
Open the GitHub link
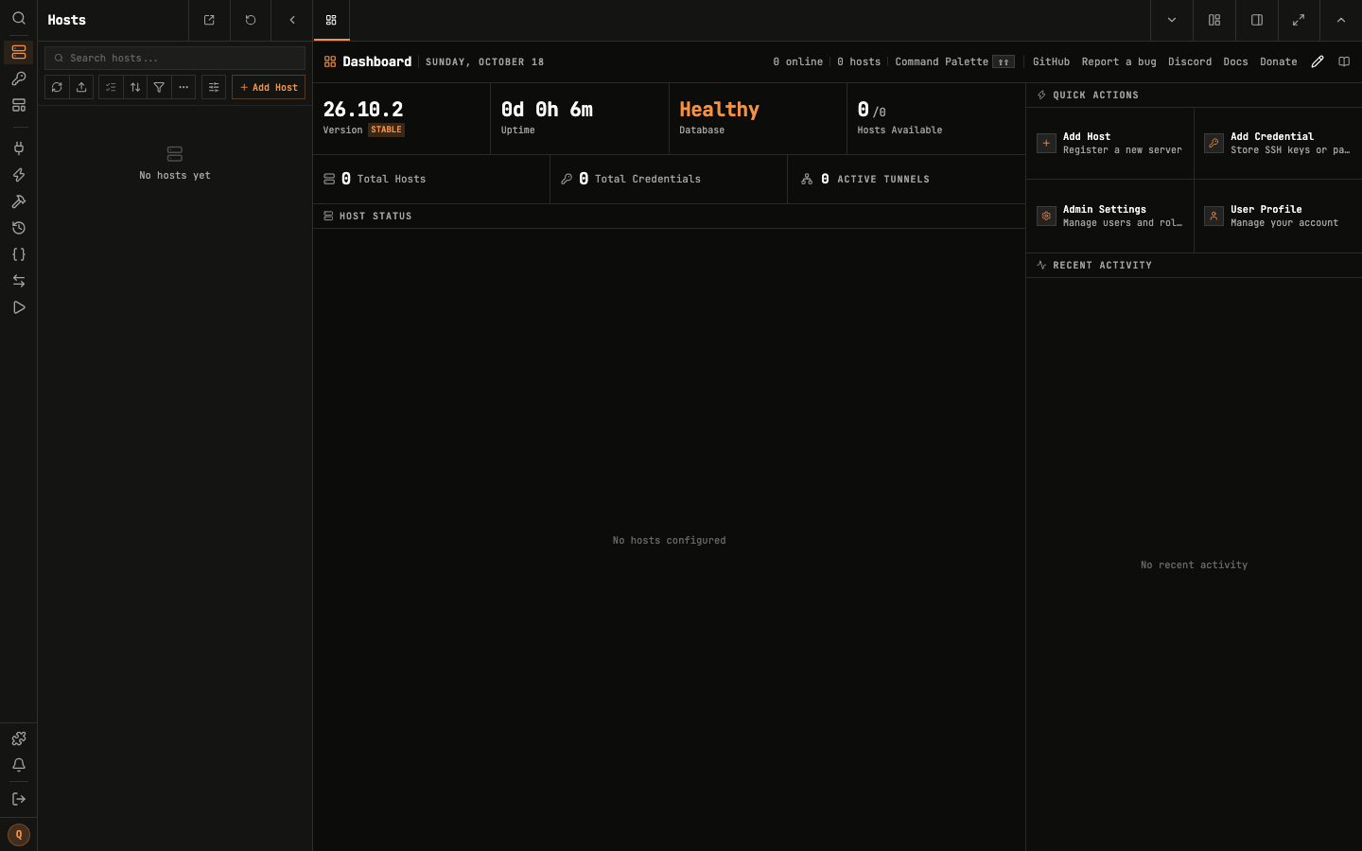[1051, 61]
